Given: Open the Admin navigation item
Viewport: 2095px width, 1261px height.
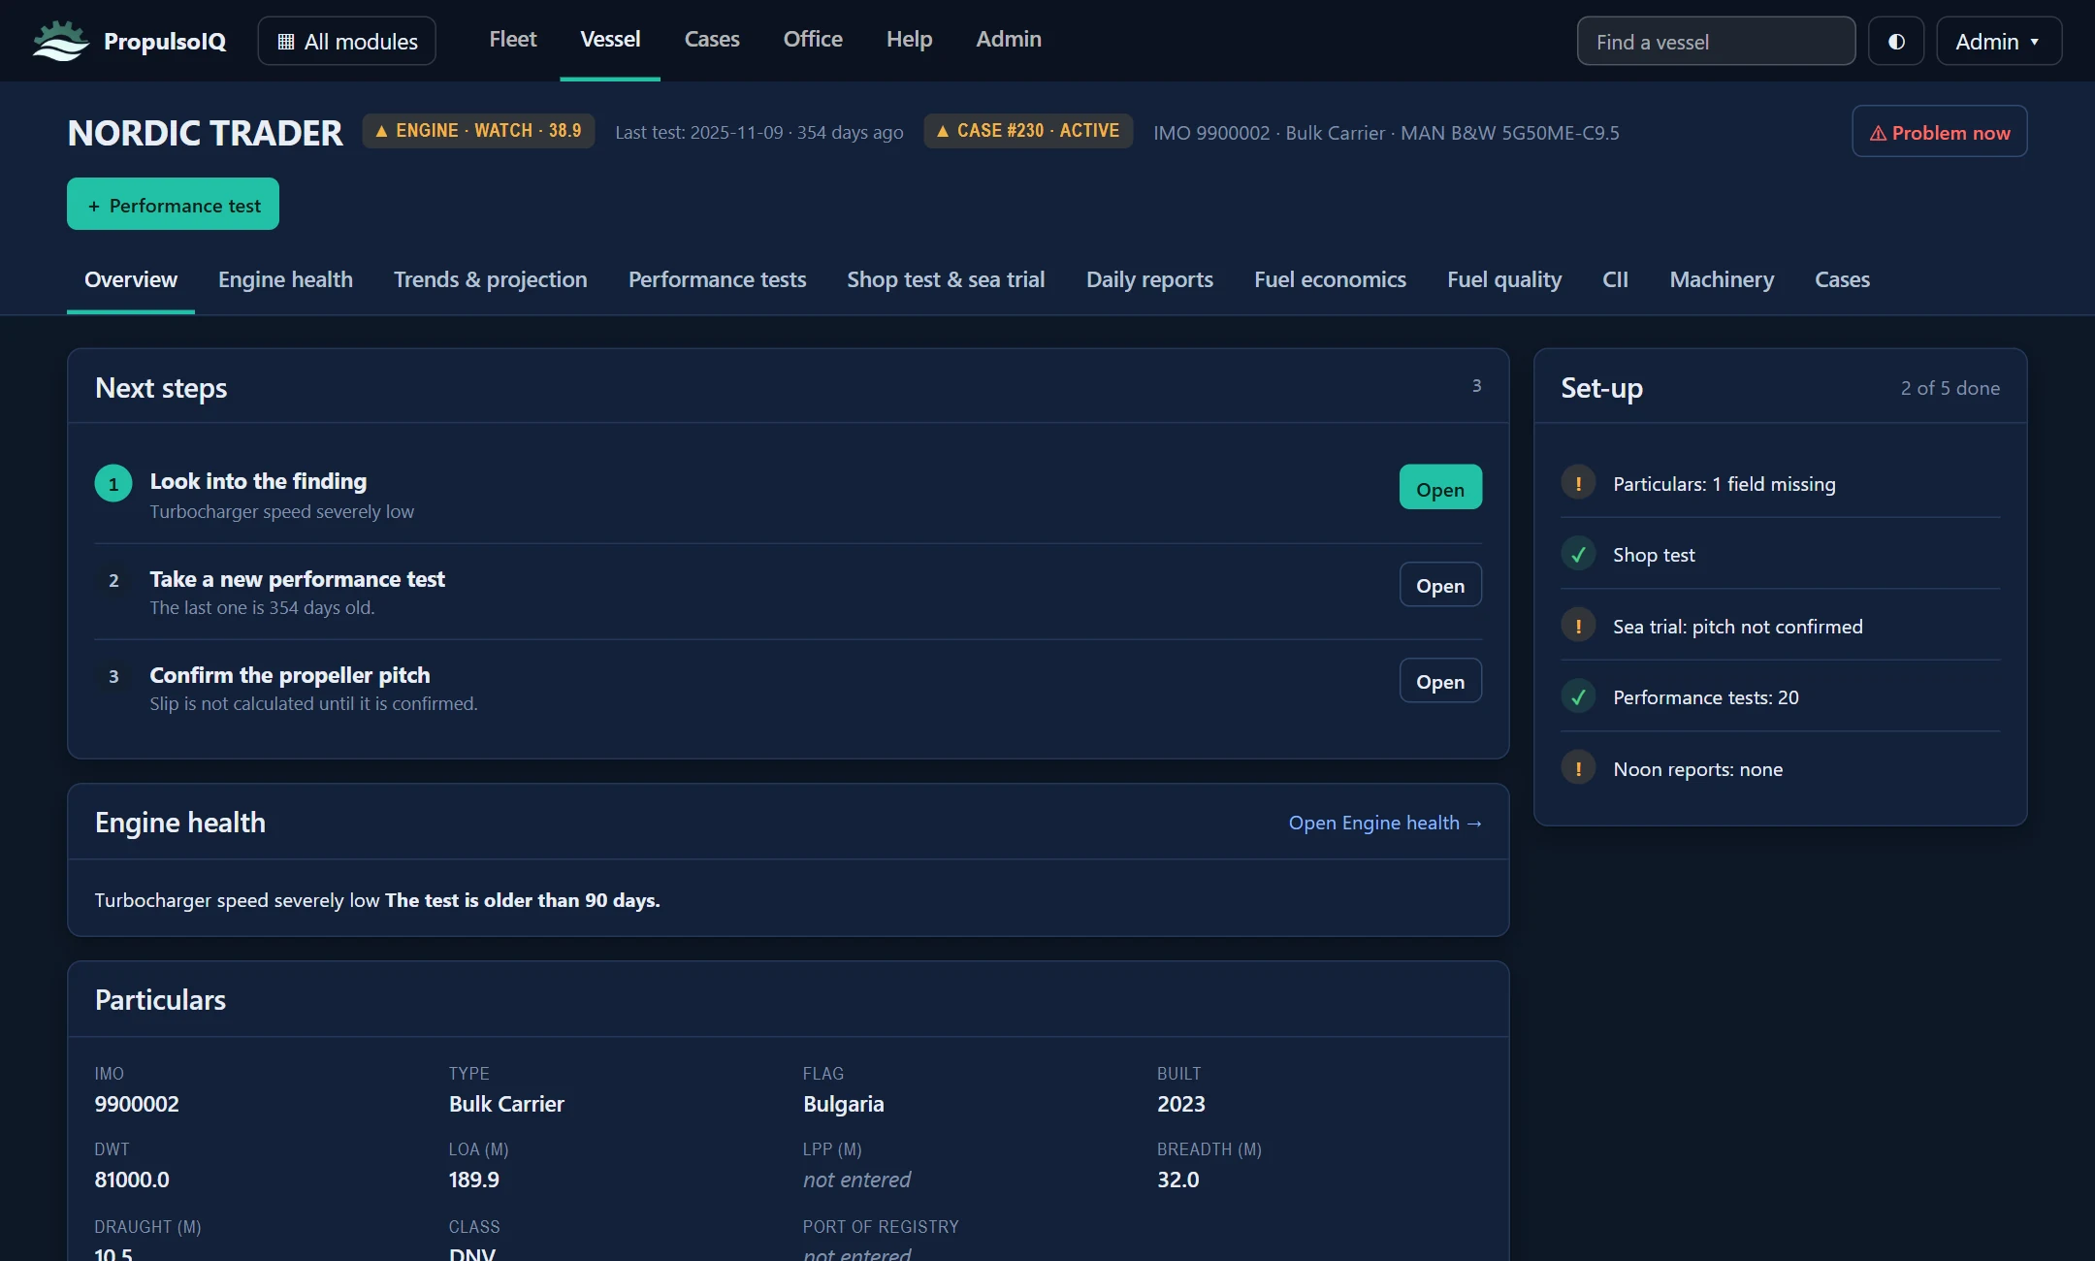Looking at the screenshot, I should point(1009,39).
